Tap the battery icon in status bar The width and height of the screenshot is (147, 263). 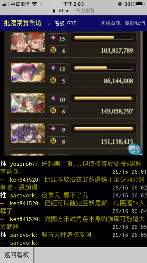click(x=140, y=4)
